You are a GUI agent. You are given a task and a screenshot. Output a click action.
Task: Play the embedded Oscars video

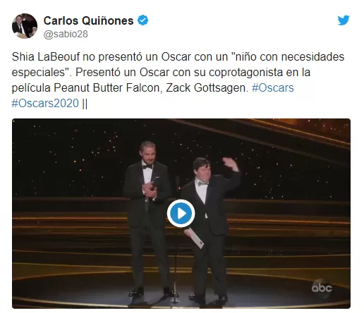(181, 214)
